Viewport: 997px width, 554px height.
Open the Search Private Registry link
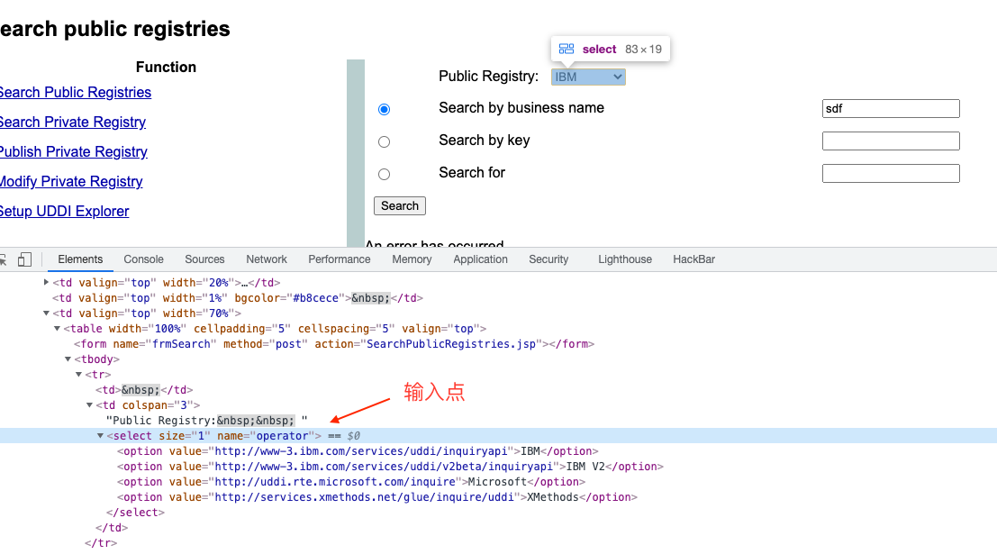(72, 123)
